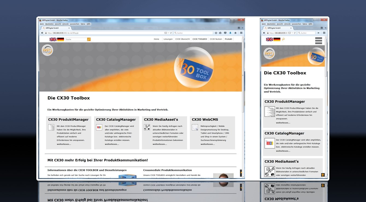
Task: Open the Produkt navigation link
Action: (229, 39)
